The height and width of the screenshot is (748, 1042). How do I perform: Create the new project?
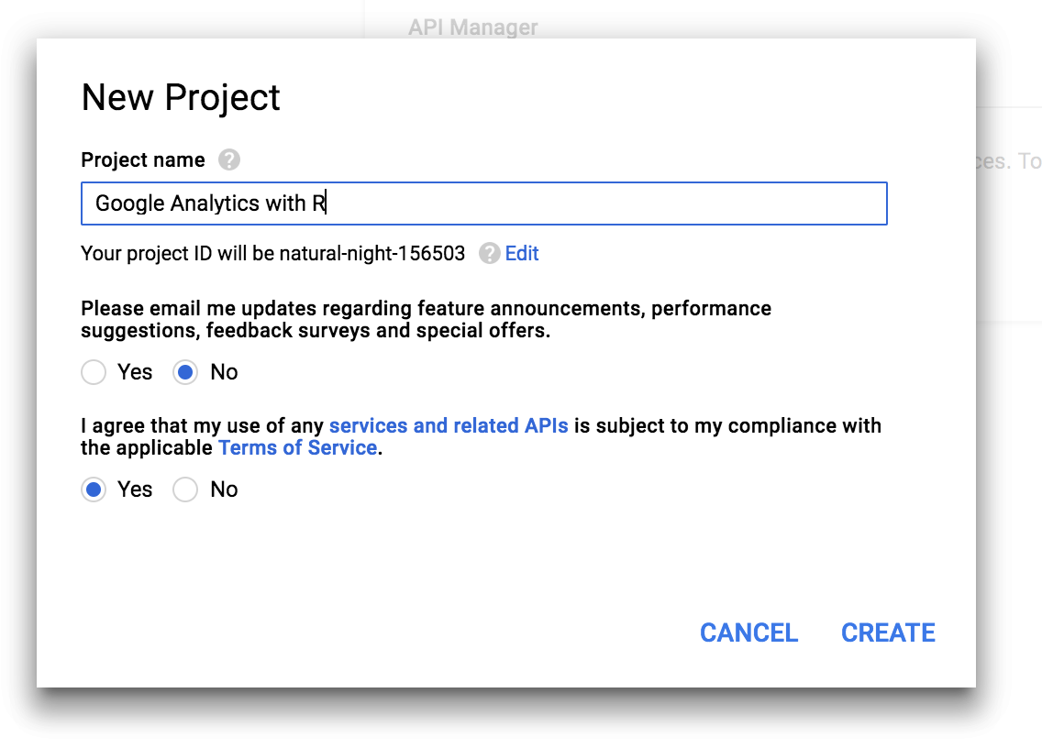pos(889,632)
